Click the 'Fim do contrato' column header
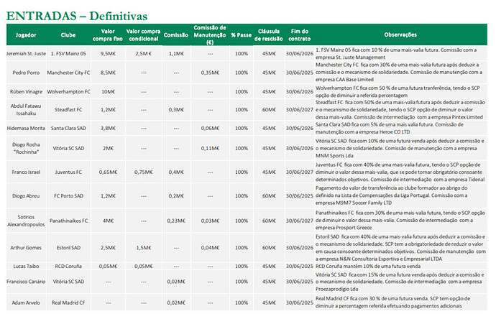 tap(299, 34)
